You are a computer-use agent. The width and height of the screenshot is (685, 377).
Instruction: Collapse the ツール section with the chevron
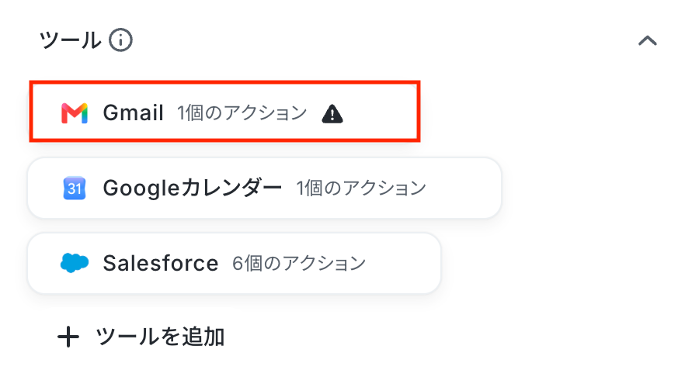(x=648, y=40)
